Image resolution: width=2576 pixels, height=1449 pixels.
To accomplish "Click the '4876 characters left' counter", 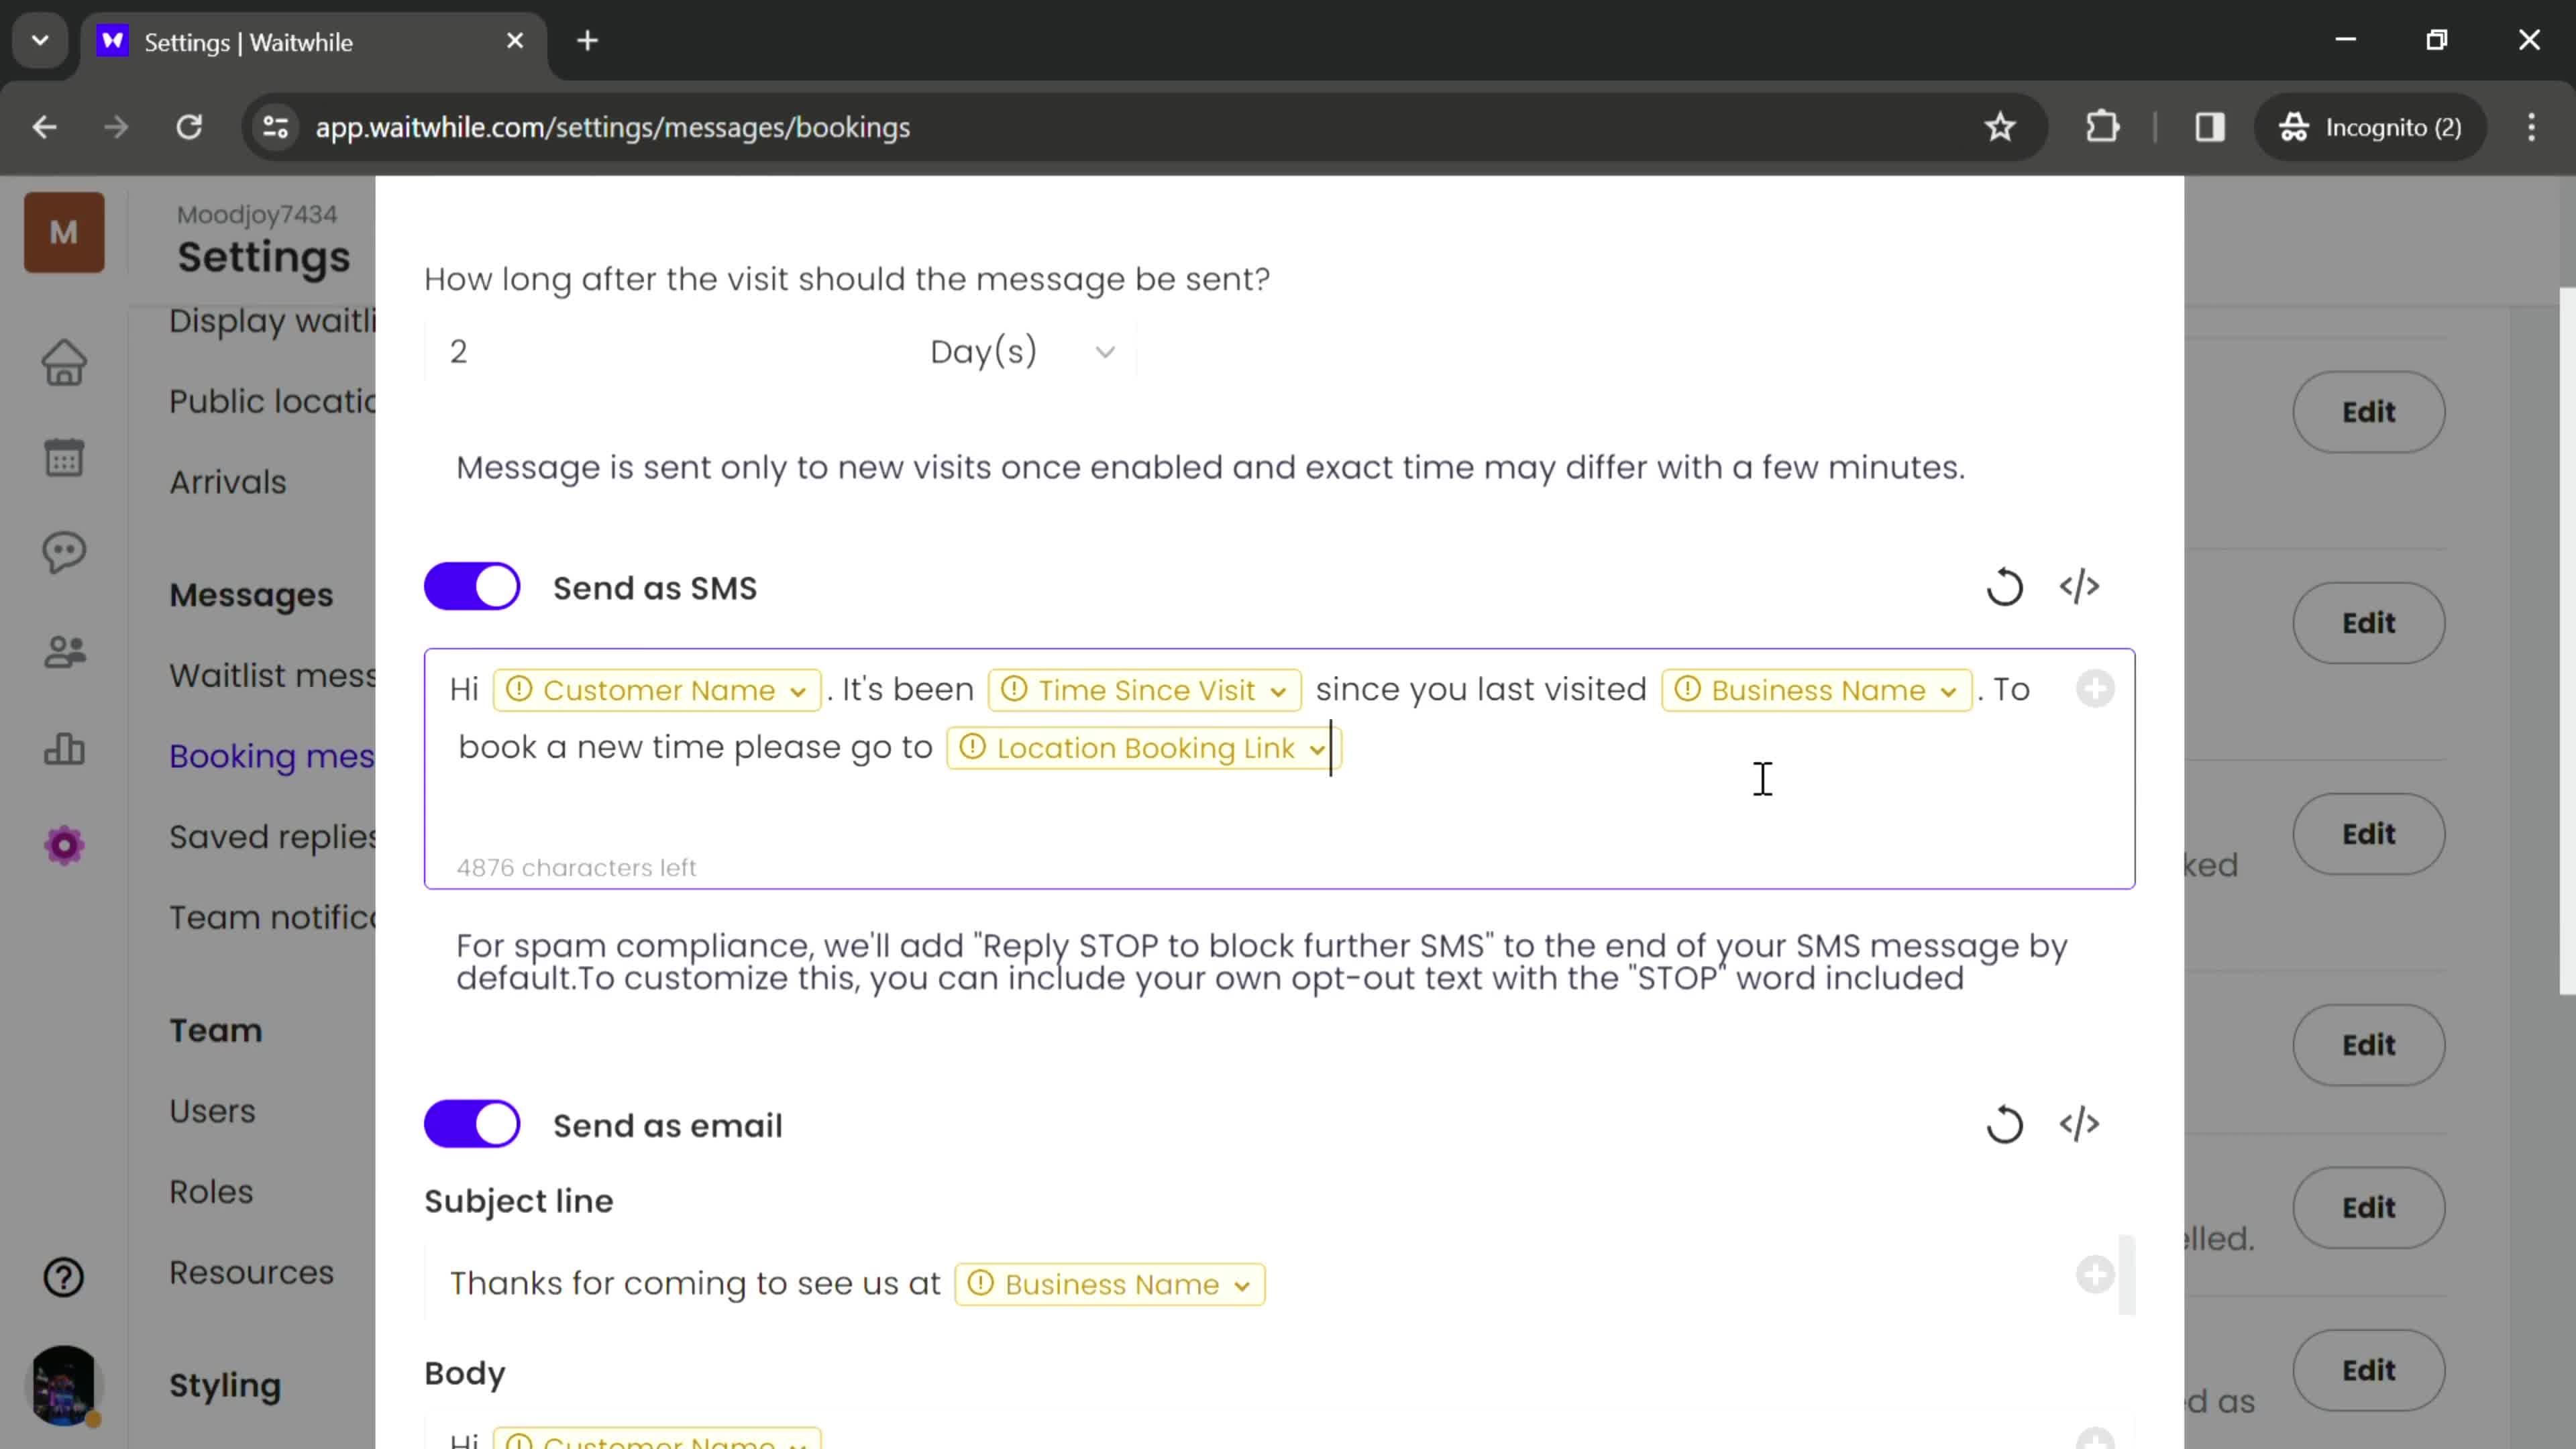I will pos(576,867).
